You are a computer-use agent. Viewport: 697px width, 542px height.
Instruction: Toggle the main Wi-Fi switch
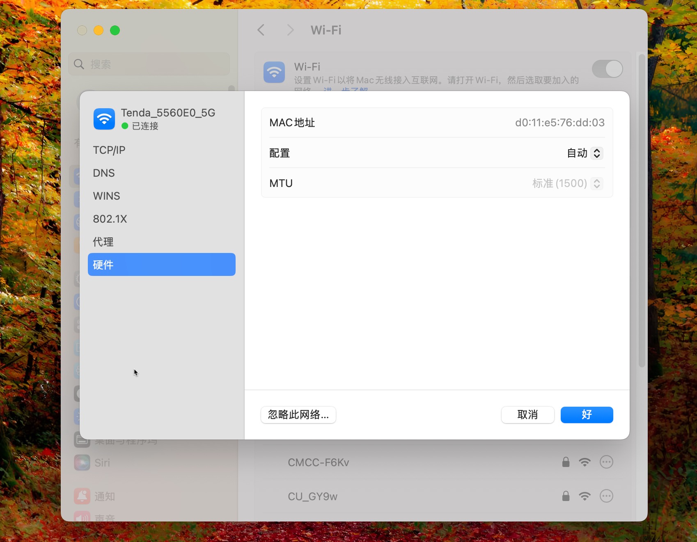pyautogui.click(x=607, y=69)
